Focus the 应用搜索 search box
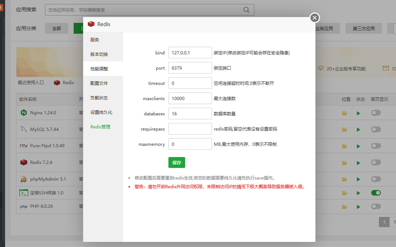This screenshot has width=396, height=247. (150, 10)
